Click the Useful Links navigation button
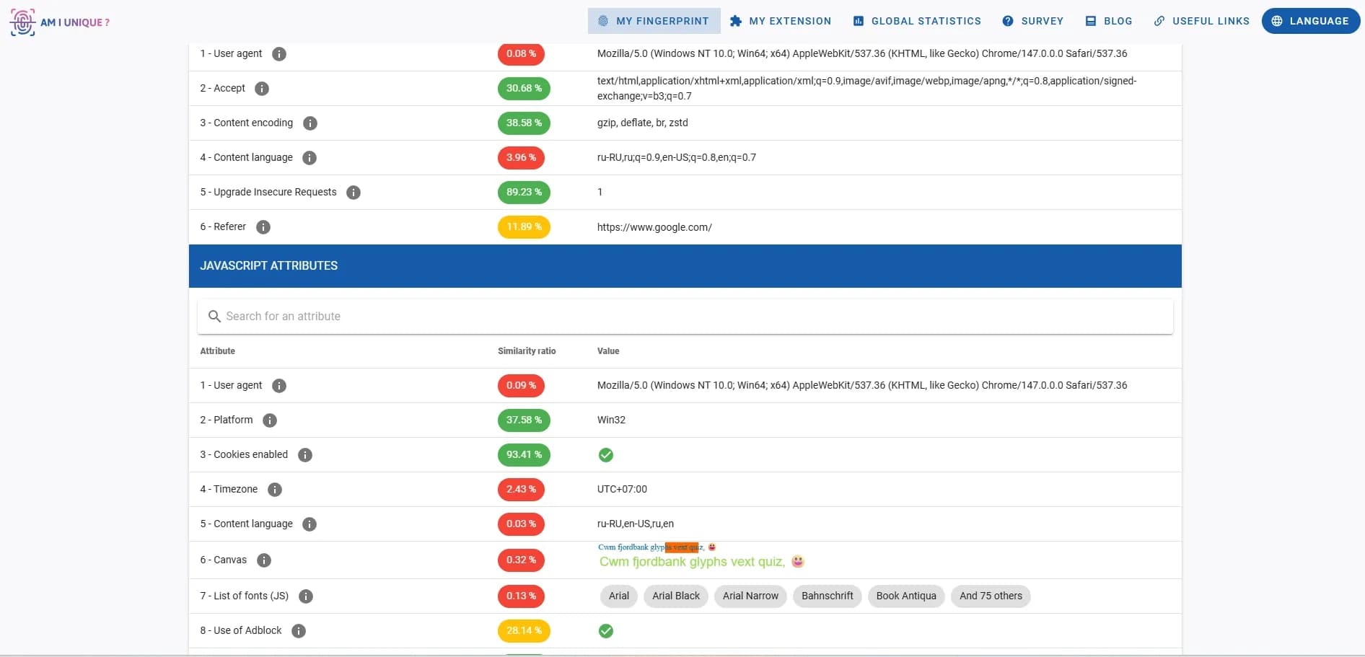Screen dimensions: 1365x657 [x=1201, y=21]
